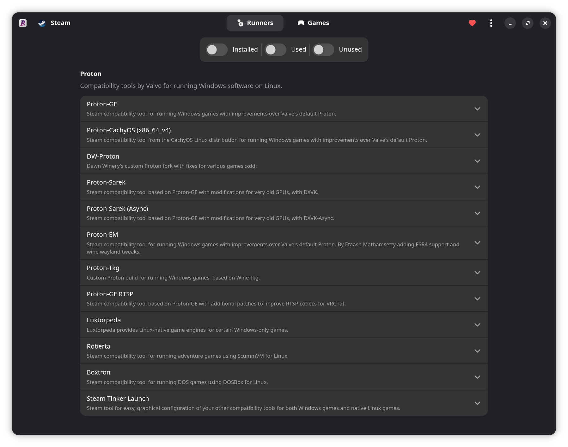Viewport: 568px width, 447px height.
Task: Click the Linux-native game engines description
Action: coord(187,330)
